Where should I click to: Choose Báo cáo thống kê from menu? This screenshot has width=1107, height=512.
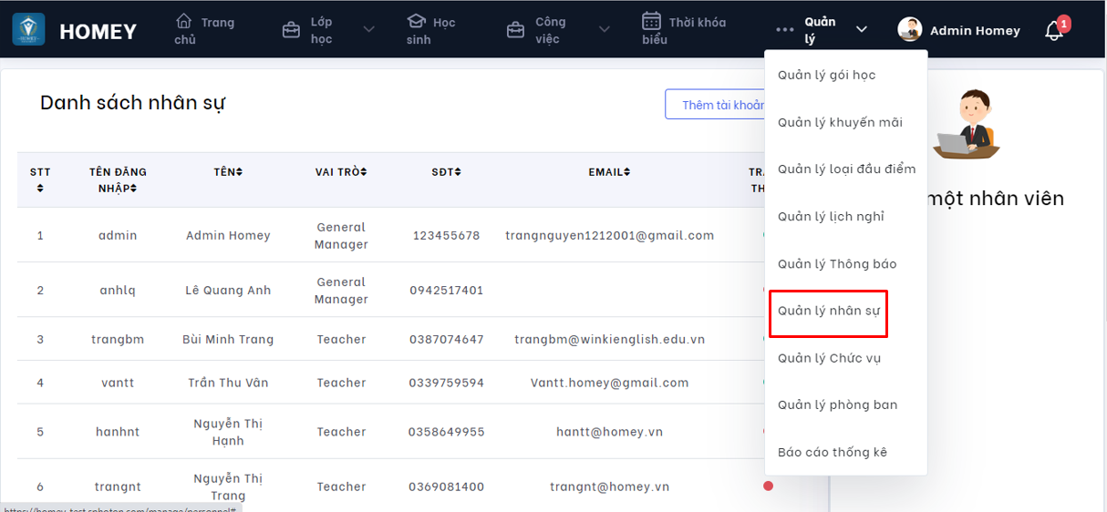832,452
